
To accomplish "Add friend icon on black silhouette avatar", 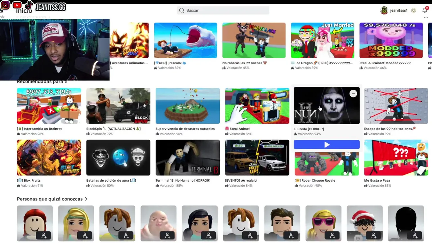I will tap(415, 235).
